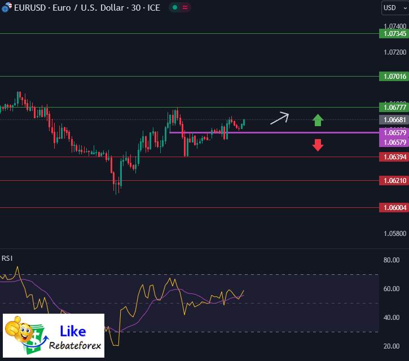Click the current price label 1.06681
The height and width of the screenshot is (361, 409).
pyautogui.click(x=394, y=120)
